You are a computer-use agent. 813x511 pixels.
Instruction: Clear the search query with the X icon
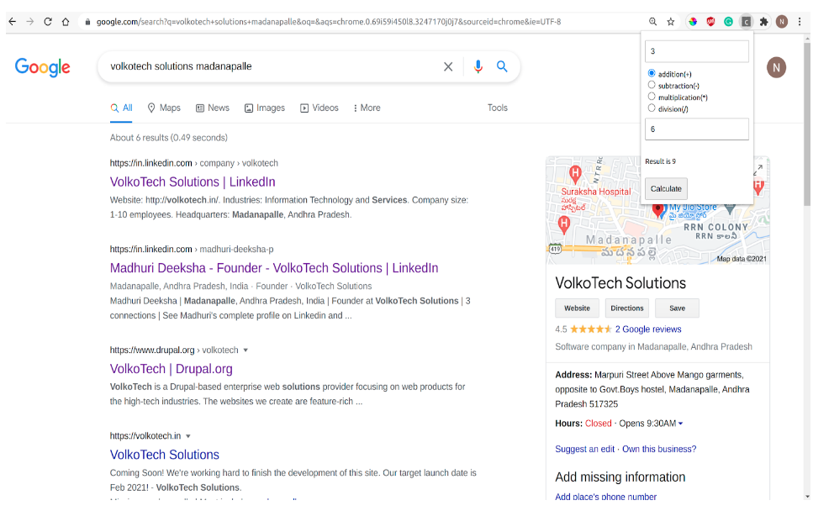(448, 66)
